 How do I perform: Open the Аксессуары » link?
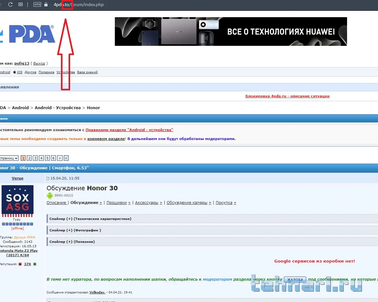point(149,203)
